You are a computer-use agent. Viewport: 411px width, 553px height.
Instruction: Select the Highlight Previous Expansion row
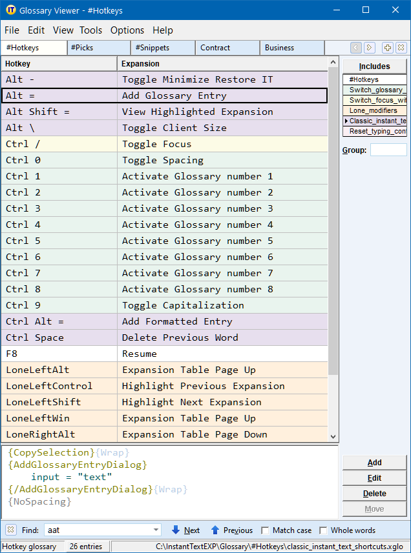pyautogui.click(x=165, y=386)
